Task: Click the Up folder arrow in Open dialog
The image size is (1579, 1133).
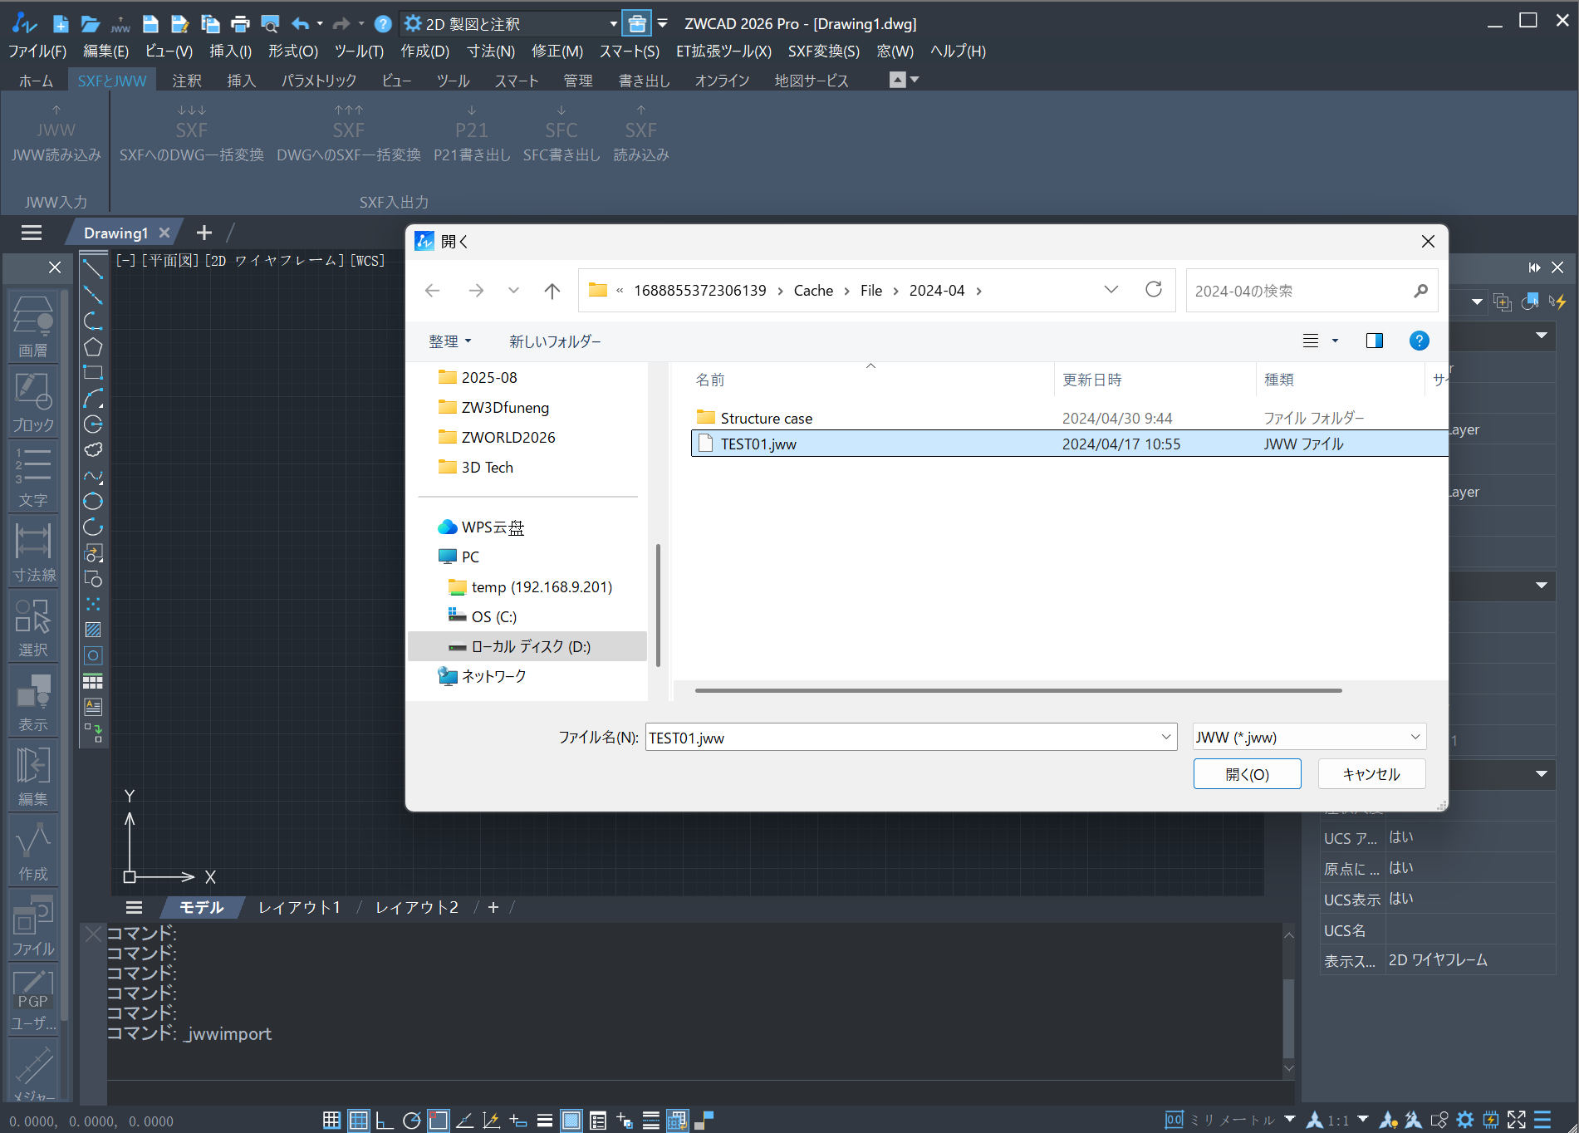Action: (x=552, y=291)
